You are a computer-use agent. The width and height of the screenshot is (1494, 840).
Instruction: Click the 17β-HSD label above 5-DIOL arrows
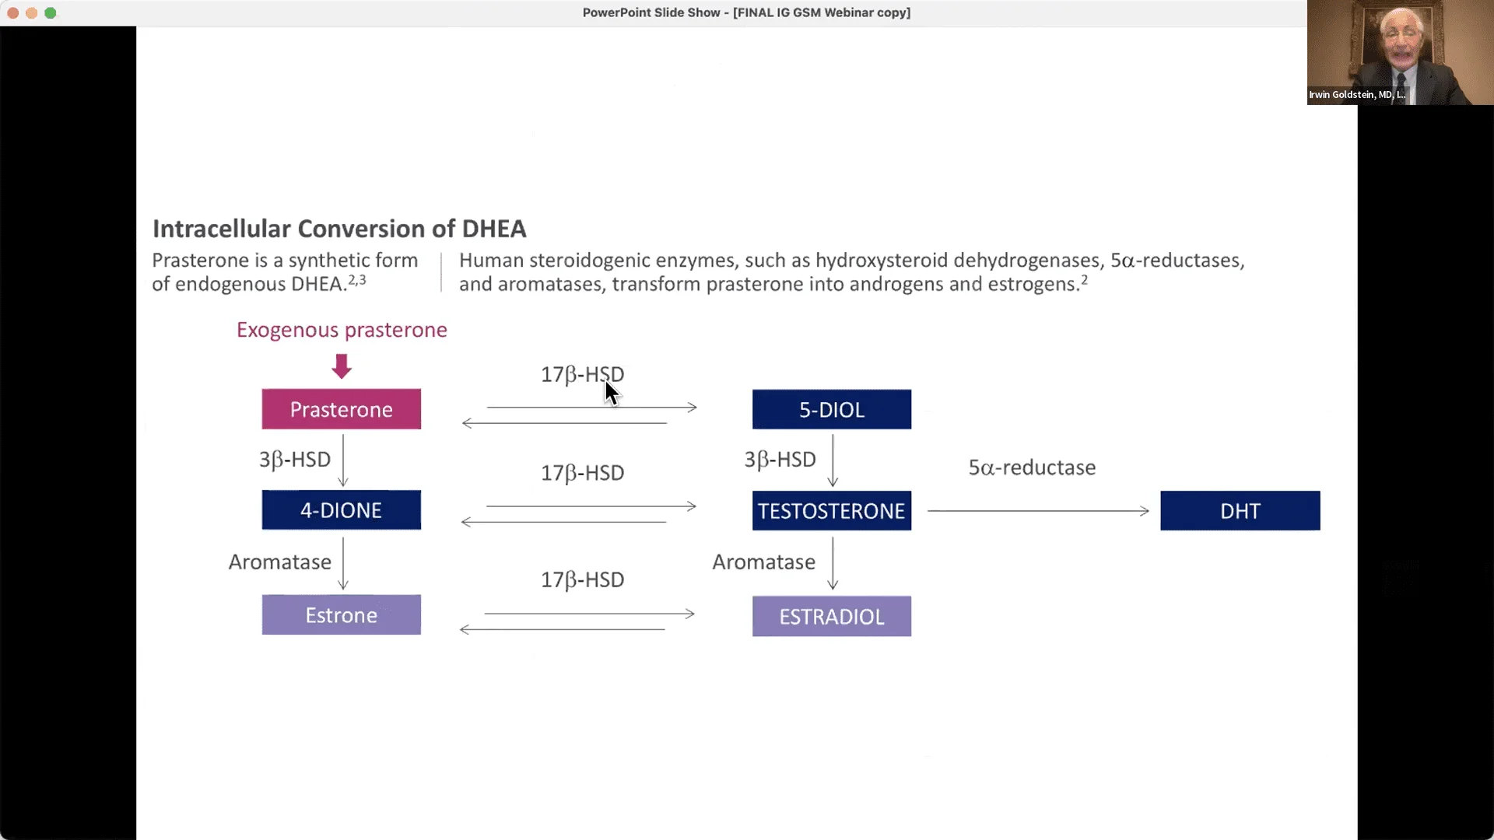coord(582,375)
